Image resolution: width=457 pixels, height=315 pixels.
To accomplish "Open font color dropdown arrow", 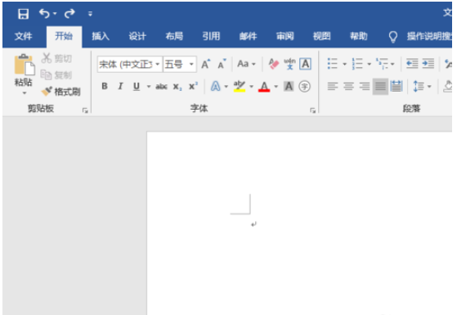I will pyautogui.click(x=276, y=87).
